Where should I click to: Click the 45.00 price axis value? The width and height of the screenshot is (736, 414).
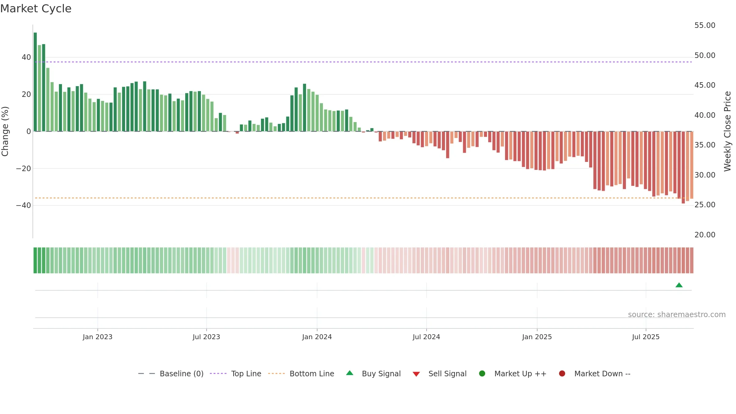click(x=705, y=85)
